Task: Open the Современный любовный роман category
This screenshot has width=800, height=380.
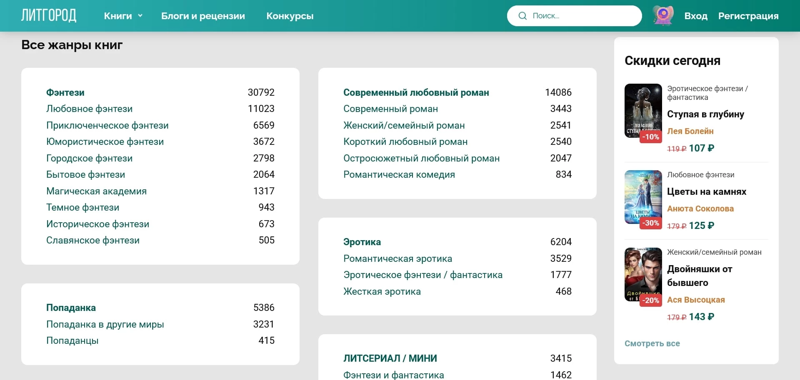Action: [x=416, y=92]
